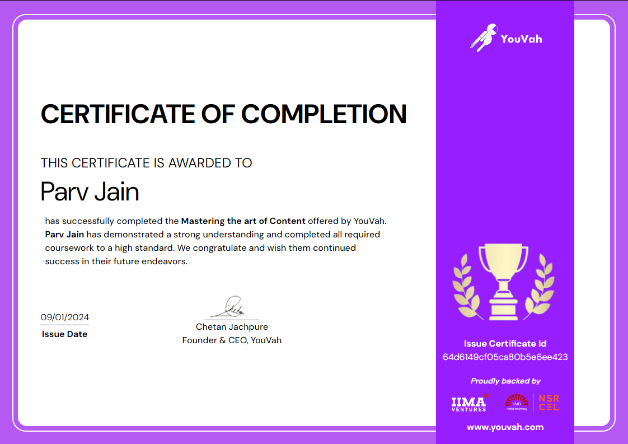Click the IIMA Ventures logo

[470, 403]
